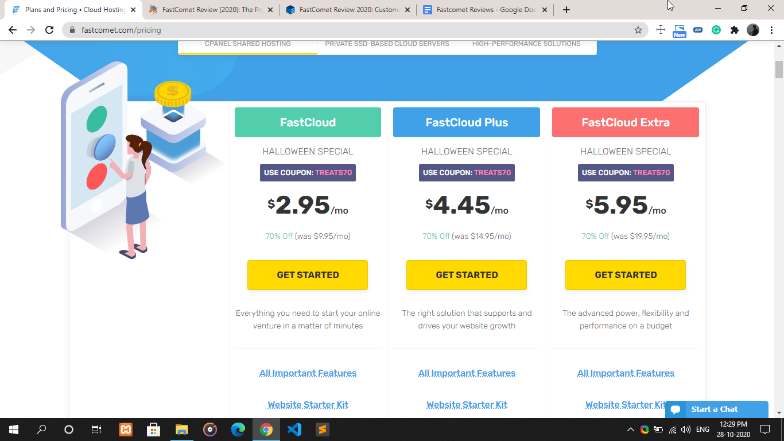This screenshot has width=784, height=441.
Task: Open the Chrome profile avatar
Action: pyautogui.click(x=753, y=30)
